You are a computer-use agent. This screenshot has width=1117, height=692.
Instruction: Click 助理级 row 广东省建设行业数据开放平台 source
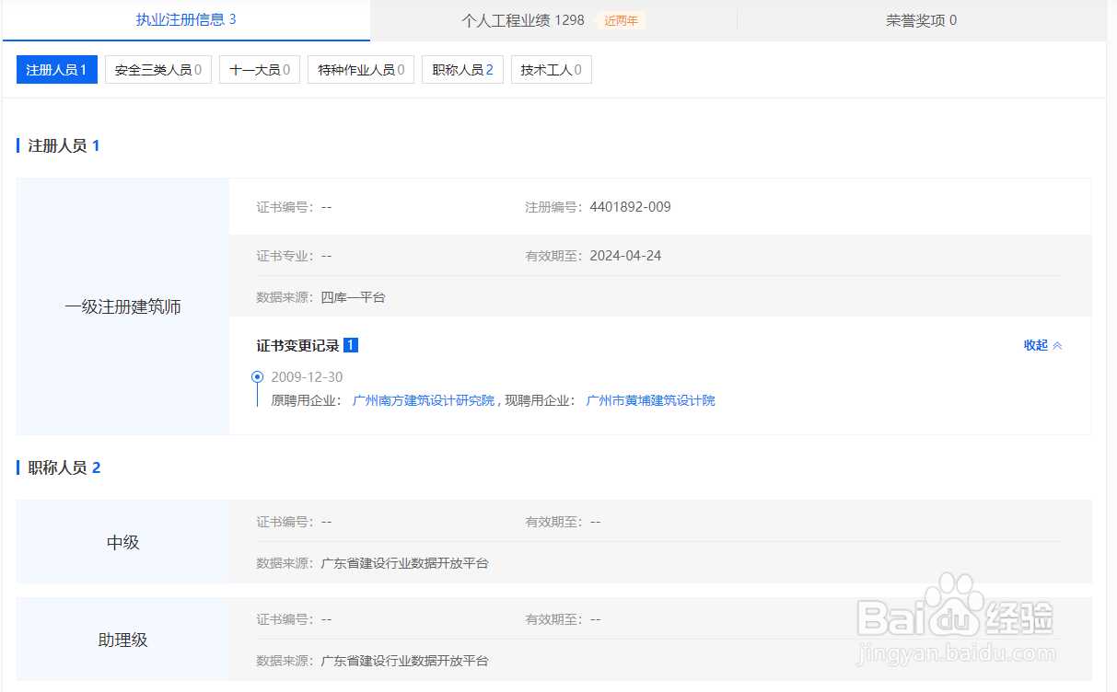tap(404, 661)
